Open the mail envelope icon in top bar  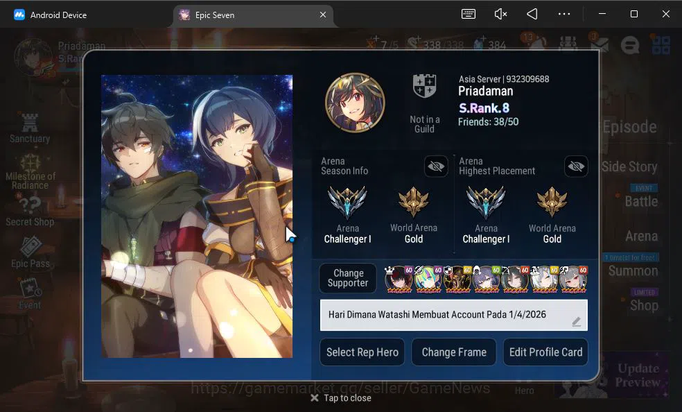pyautogui.click(x=599, y=44)
